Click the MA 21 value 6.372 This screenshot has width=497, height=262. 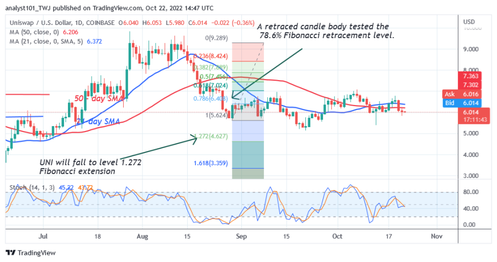pos(94,41)
